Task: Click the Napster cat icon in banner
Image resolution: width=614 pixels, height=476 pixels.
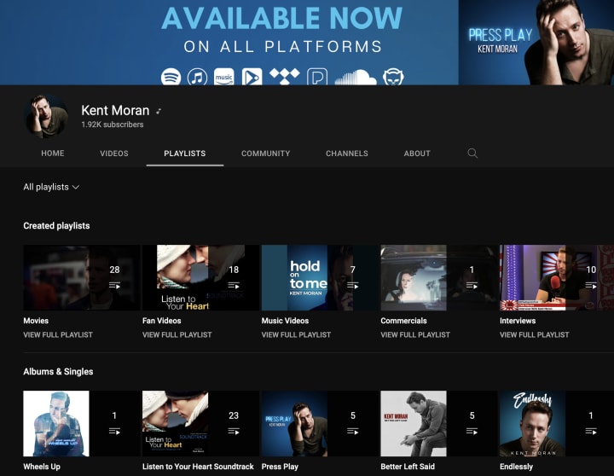Action: click(393, 77)
